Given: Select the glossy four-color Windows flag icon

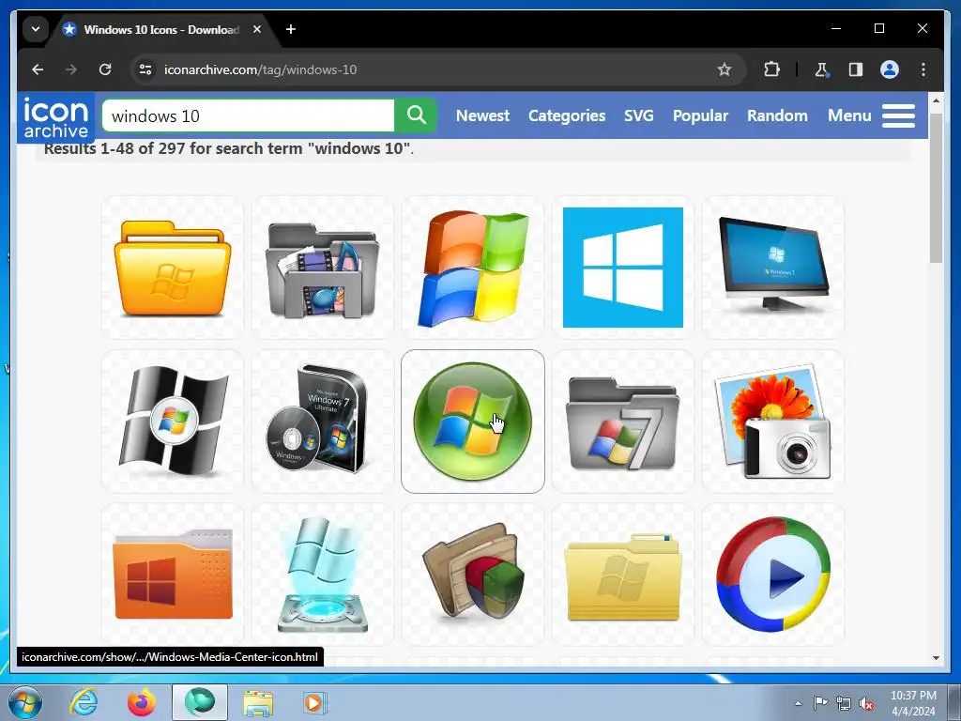Looking at the screenshot, I should click(x=473, y=268).
